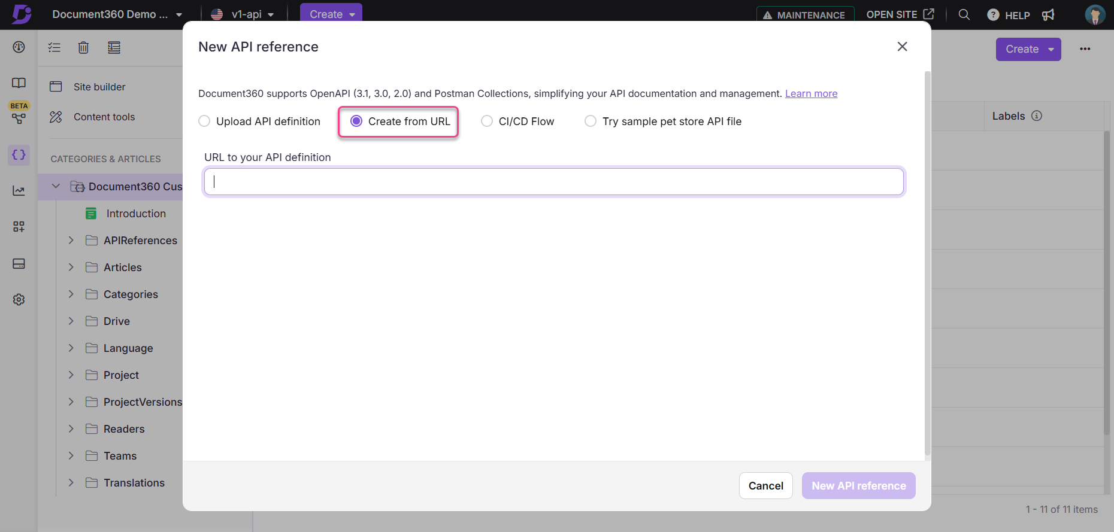Expand the Teams folder
This screenshot has width=1114, height=532.
click(x=71, y=456)
